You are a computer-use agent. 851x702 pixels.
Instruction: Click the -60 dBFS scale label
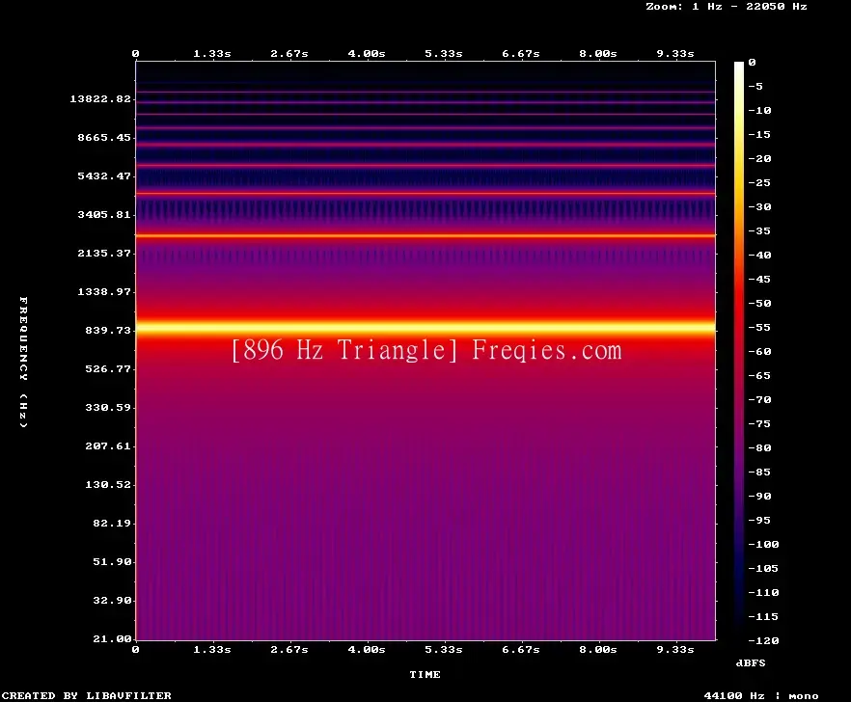pos(759,352)
